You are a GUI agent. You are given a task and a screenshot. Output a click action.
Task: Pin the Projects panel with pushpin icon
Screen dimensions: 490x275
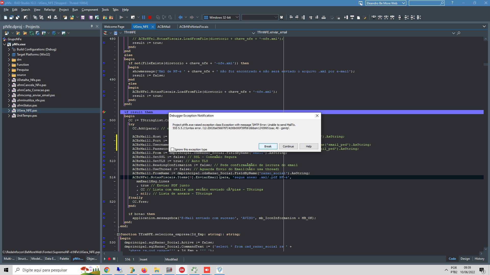tap(92, 26)
